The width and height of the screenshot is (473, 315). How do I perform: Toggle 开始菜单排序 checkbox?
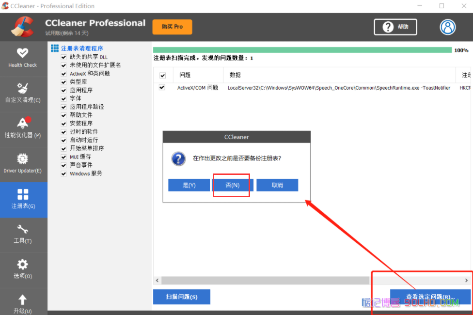pos(63,148)
